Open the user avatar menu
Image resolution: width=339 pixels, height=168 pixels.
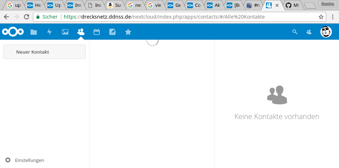pos(326,32)
